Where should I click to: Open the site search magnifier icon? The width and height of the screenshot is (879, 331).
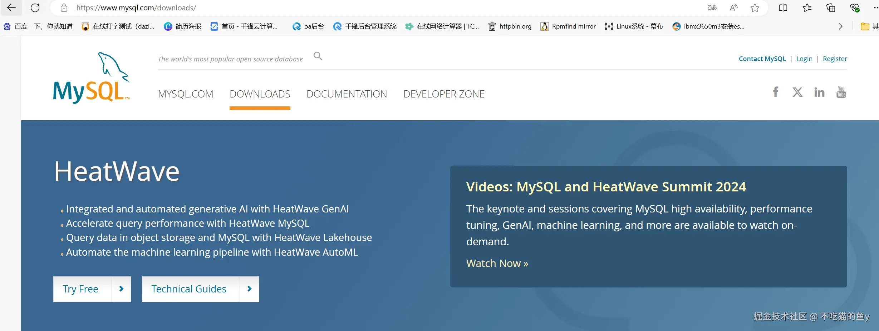[x=318, y=56]
